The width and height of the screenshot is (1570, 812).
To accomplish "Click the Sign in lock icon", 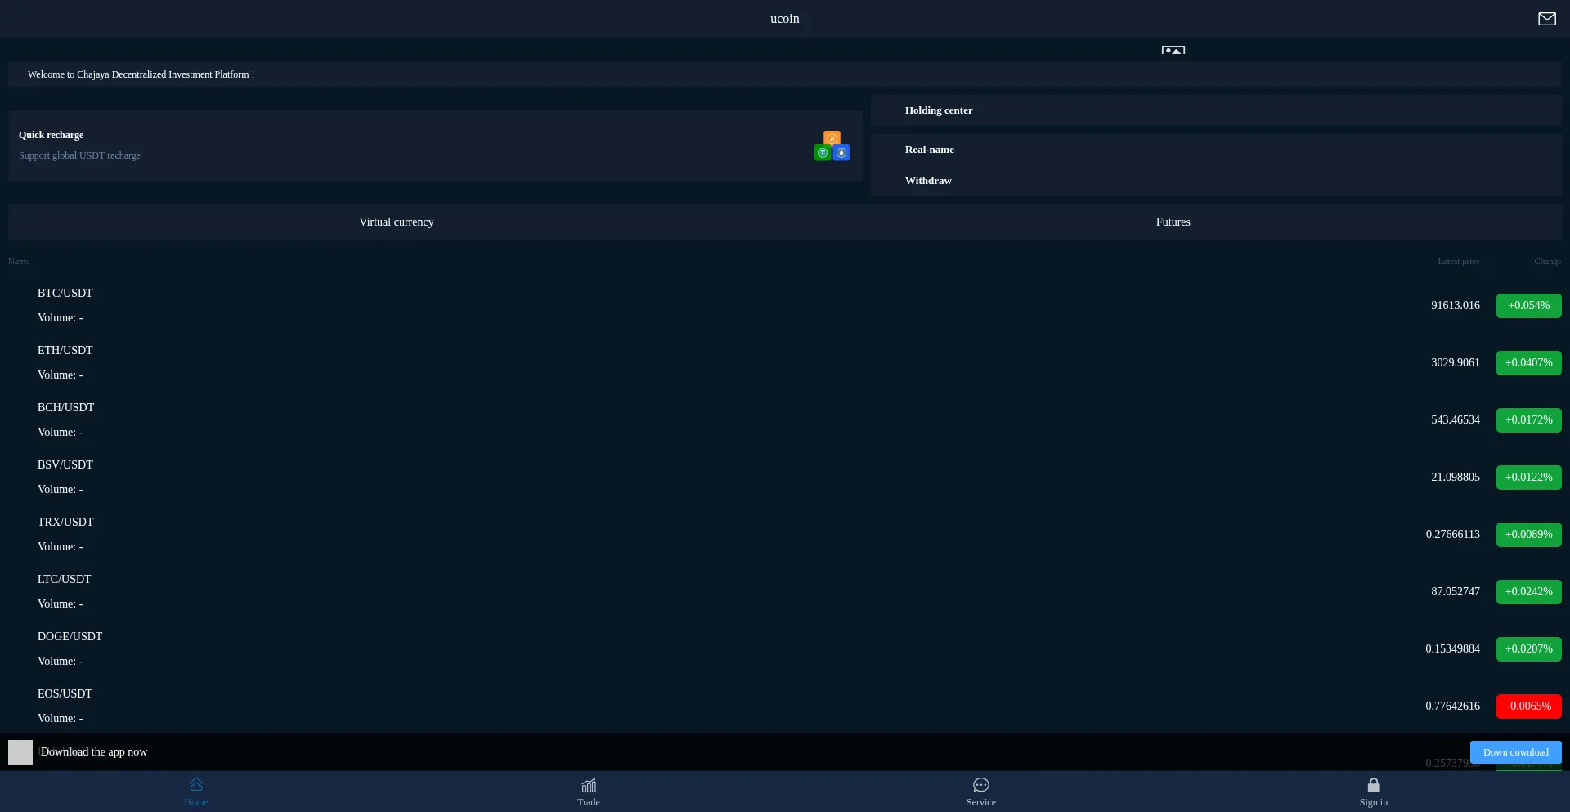I will [1373, 785].
